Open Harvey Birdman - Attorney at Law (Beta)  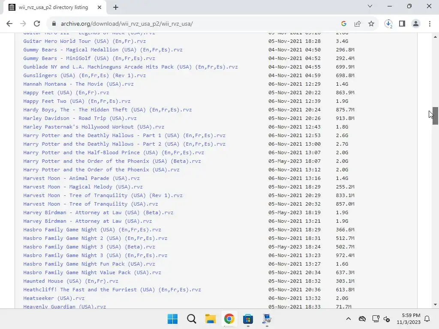[98, 212]
